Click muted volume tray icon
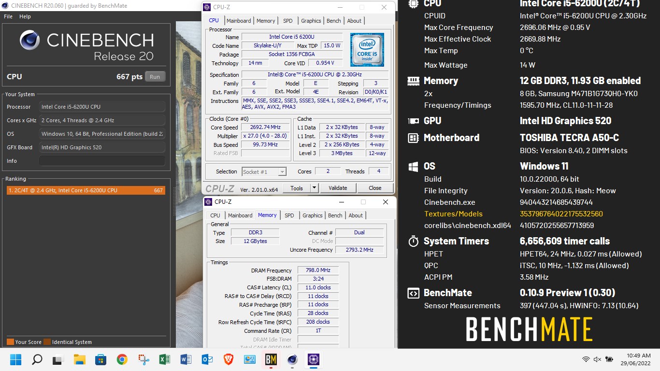The width and height of the screenshot is (660, 371). click(597, 359)
